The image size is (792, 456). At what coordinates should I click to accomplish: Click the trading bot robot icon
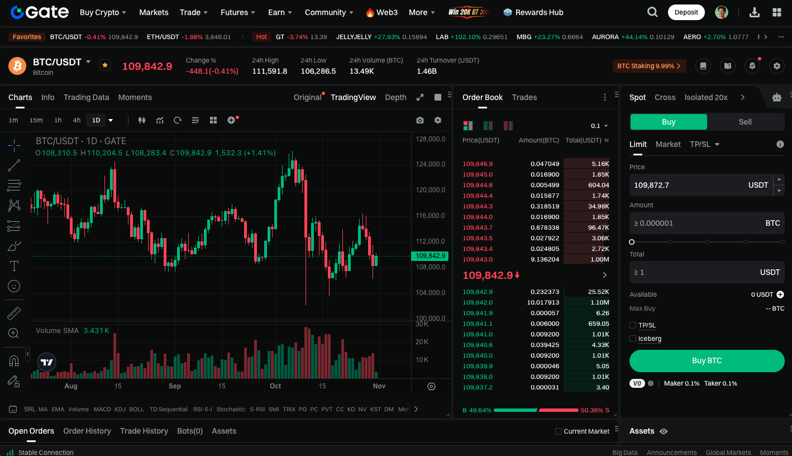pyautogui.click(x=776, y=97)
